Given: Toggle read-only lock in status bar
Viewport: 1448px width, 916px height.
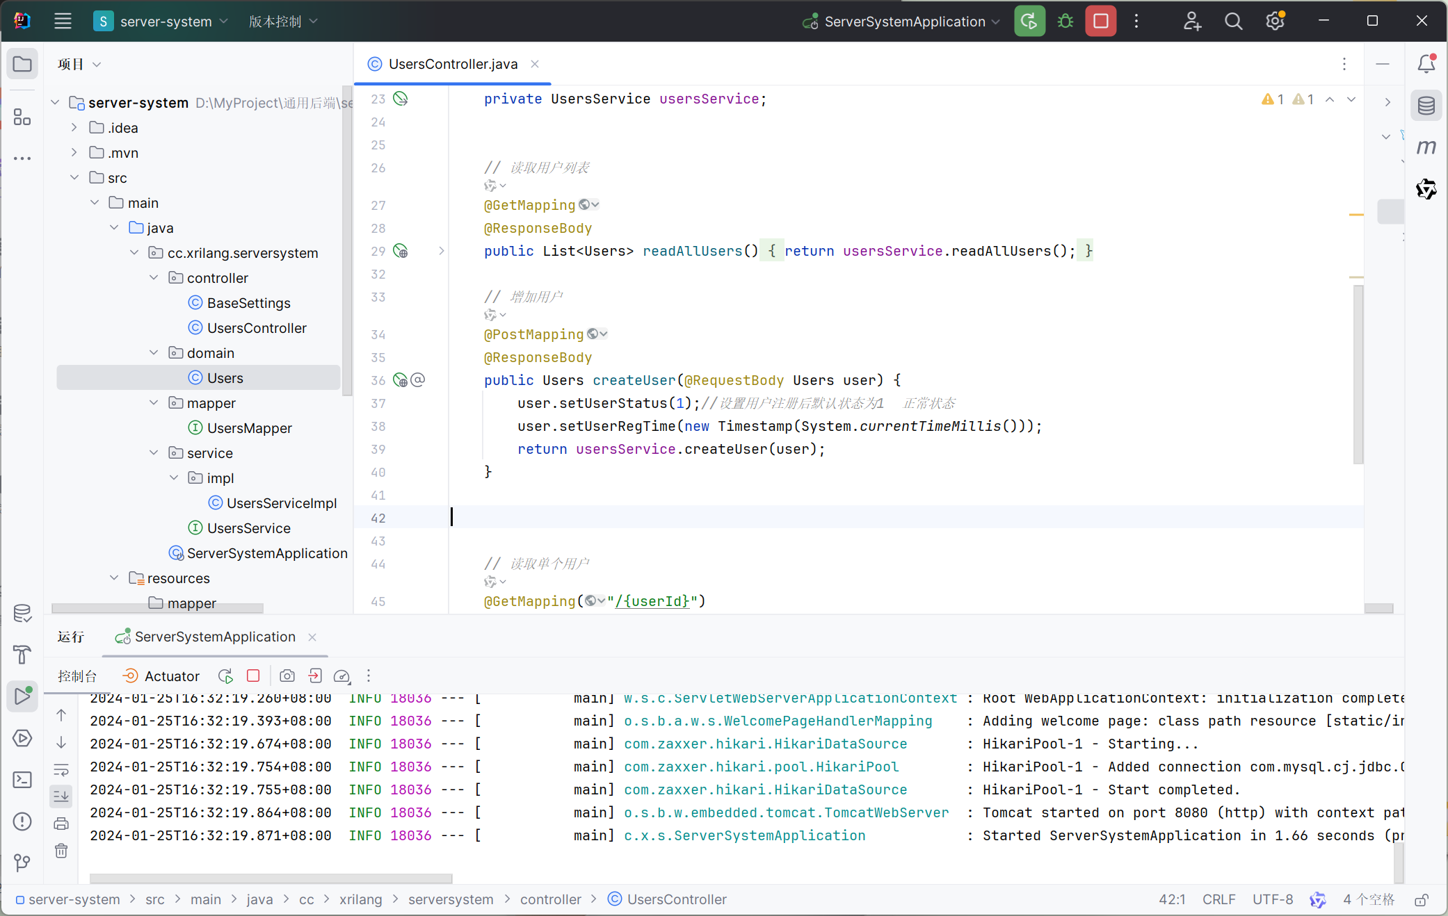Looking at the screenshot, I should [x=1421, y=899].
